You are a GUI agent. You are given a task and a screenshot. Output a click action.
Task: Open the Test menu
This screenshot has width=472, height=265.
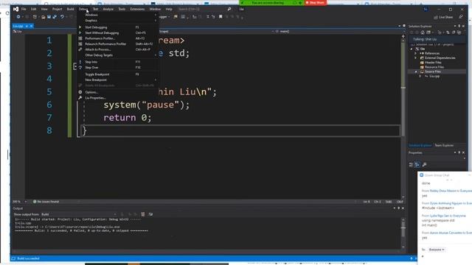(95, 9)
